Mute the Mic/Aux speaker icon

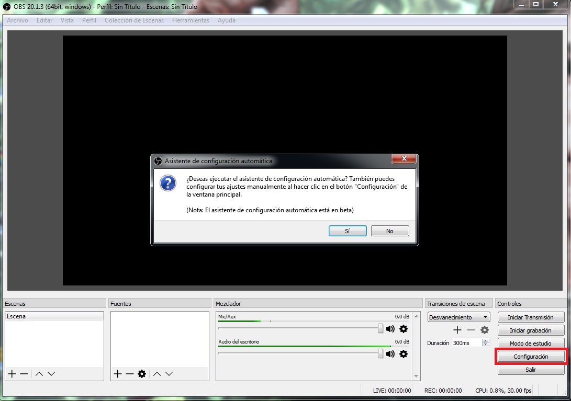point(390,329)
